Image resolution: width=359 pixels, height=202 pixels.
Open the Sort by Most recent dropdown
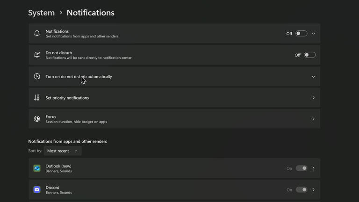63,151
